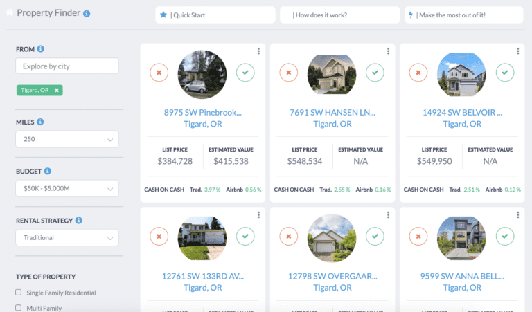Open three-dot menu on 9599 SW Anna Bell card
Image resolution: width=532 pixels, height=312 pixels.
(517, 215)
